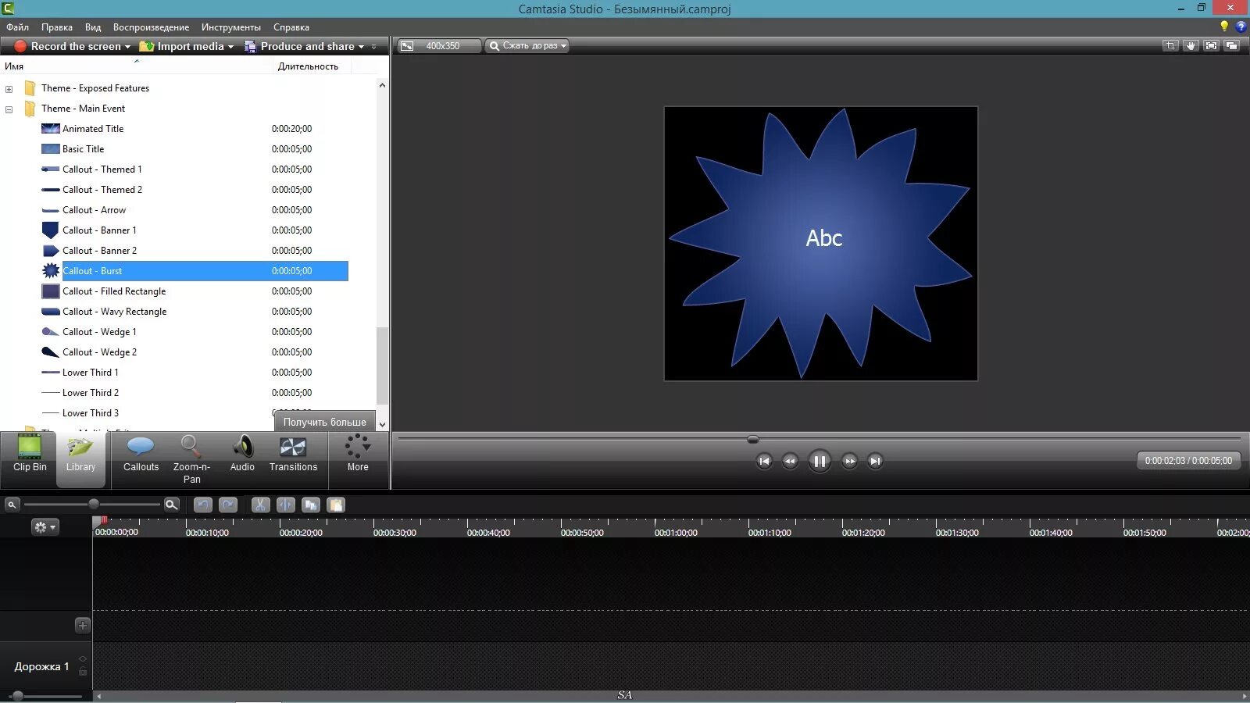Click the rewind button
Image resolution: width=1250 pixels, height=703 pixels.
(790, 462)
